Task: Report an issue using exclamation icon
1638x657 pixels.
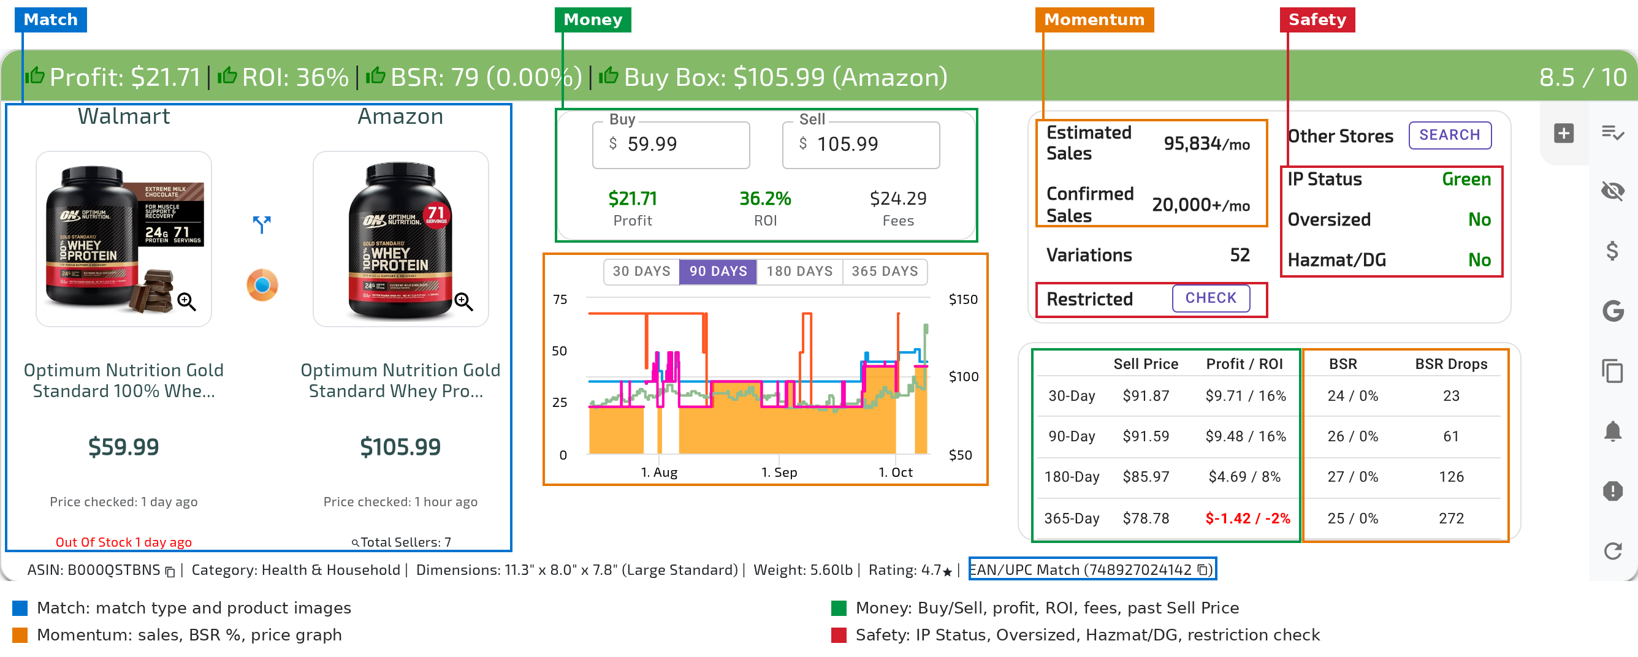Action: 1613,491
